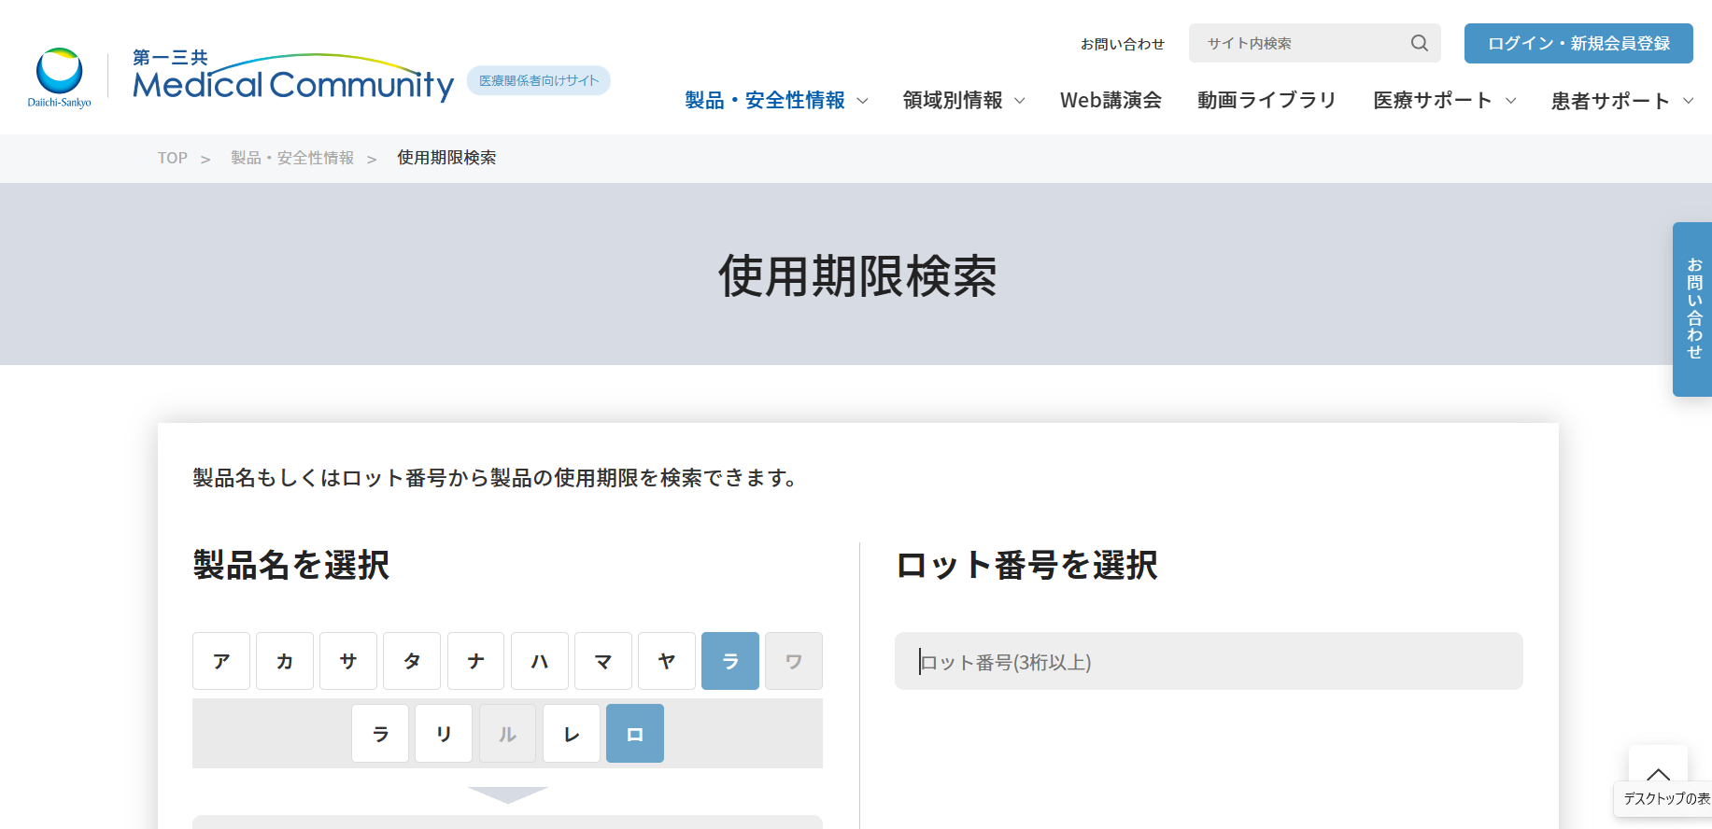Image resolution: width=1712 pixels, height=829 pixels.
Task: Open the 動画ライブラリ menu item
Action: [x=1266, y=100]
